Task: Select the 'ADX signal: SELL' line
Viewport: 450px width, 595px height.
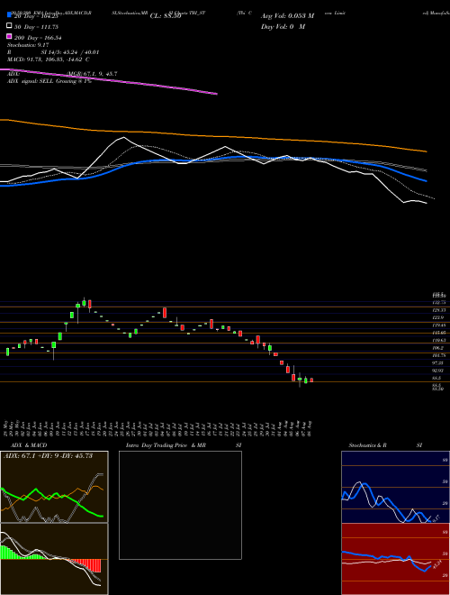Action: tap(49, 81)
